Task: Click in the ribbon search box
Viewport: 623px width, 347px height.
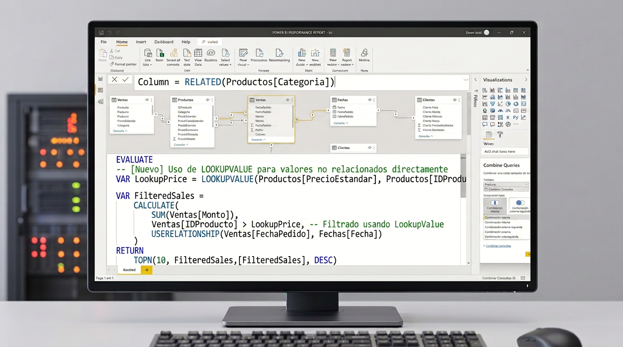Action: [211, 42]
